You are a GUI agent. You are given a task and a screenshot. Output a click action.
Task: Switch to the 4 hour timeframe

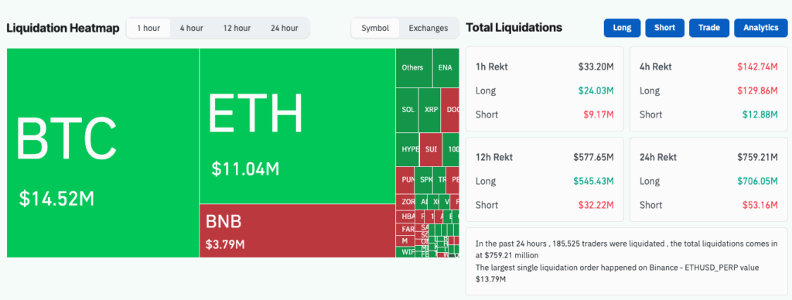(192, 29)
